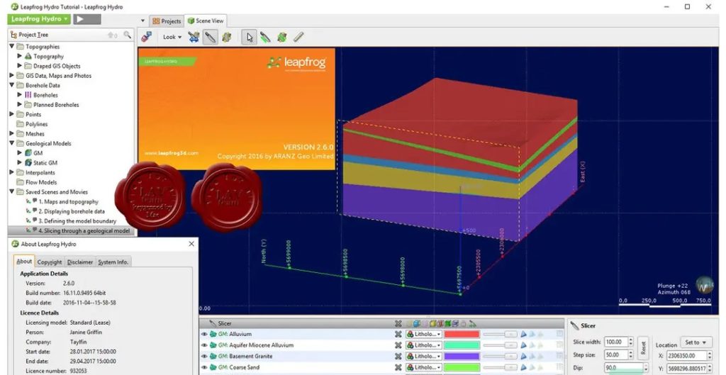Click the opacity slider on Alluvium row
The image size is (726, 375).
pos(501,335)
